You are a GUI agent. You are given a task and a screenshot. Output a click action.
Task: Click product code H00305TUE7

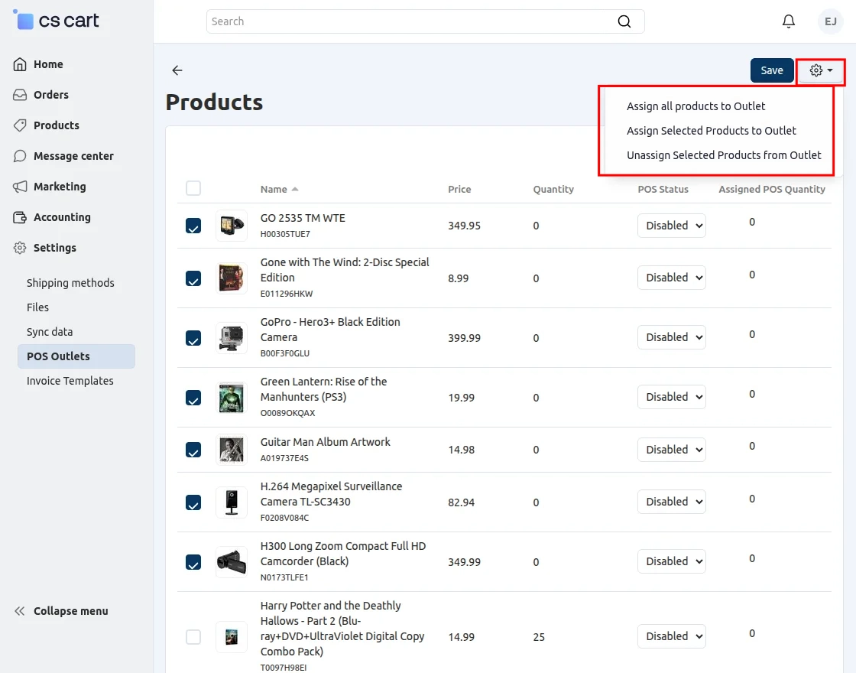pyautogui.click(x=285, y=234)
